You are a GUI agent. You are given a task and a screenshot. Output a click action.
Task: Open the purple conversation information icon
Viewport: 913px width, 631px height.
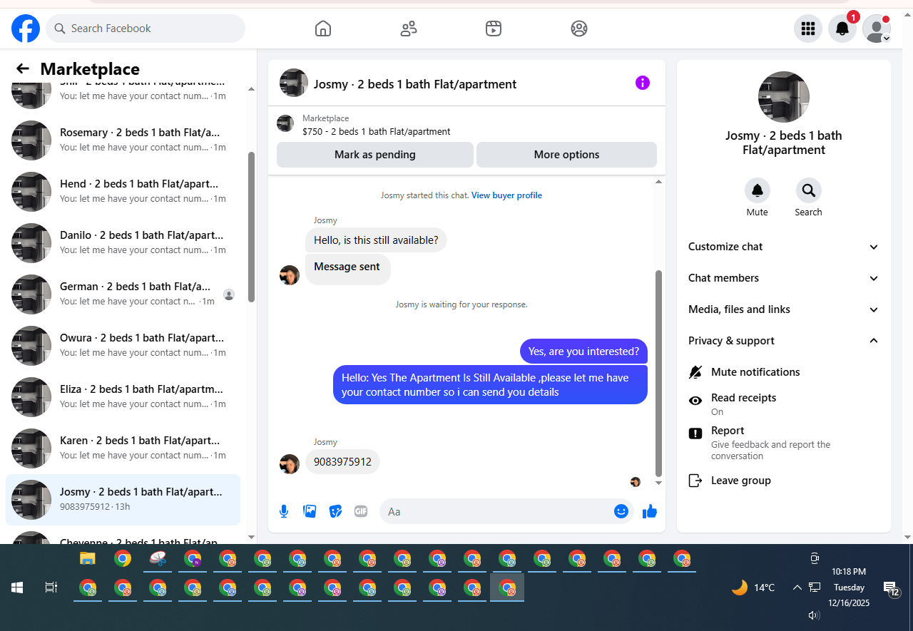(643, 83)
